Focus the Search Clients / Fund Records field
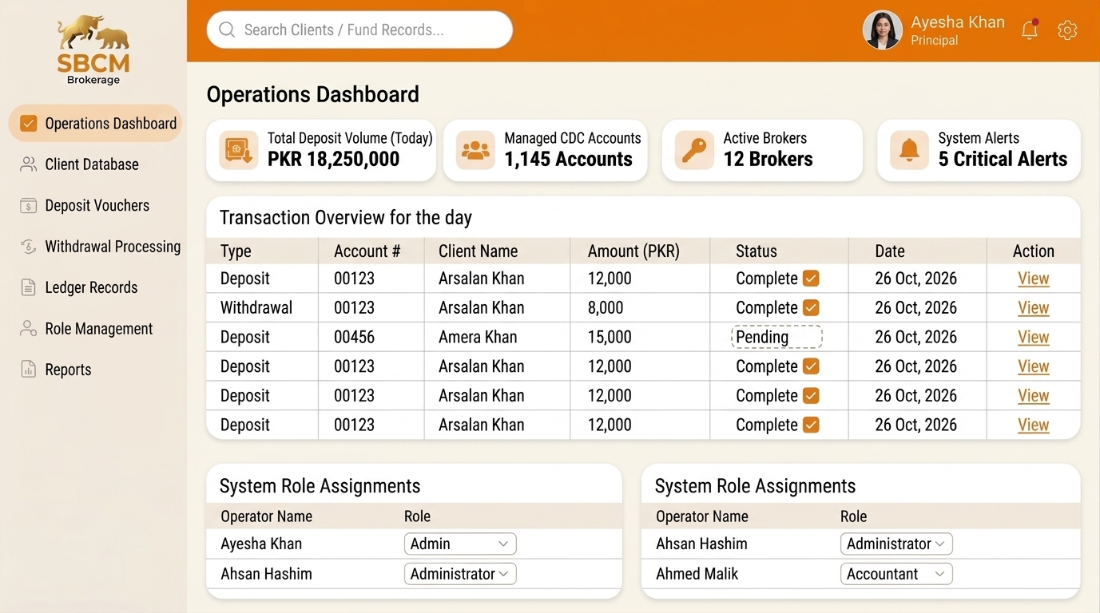The image size is (1100, 613). pos(359,30)
